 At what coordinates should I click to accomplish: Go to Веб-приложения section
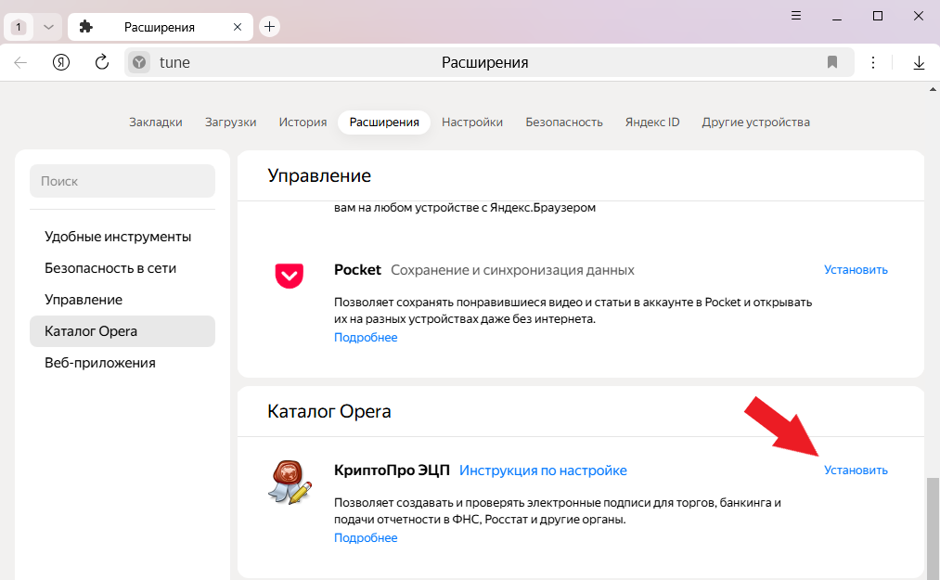pos(100,363)
